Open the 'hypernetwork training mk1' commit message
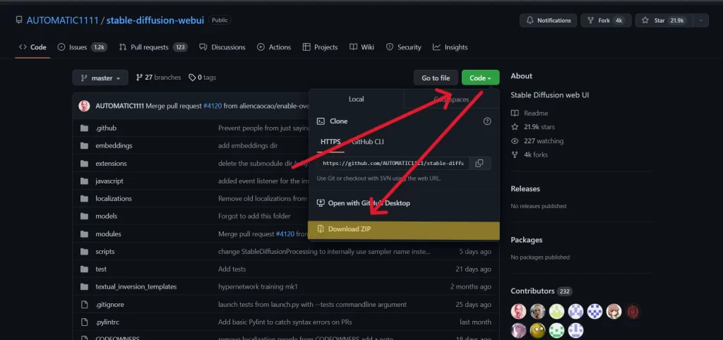 point(258,286)
